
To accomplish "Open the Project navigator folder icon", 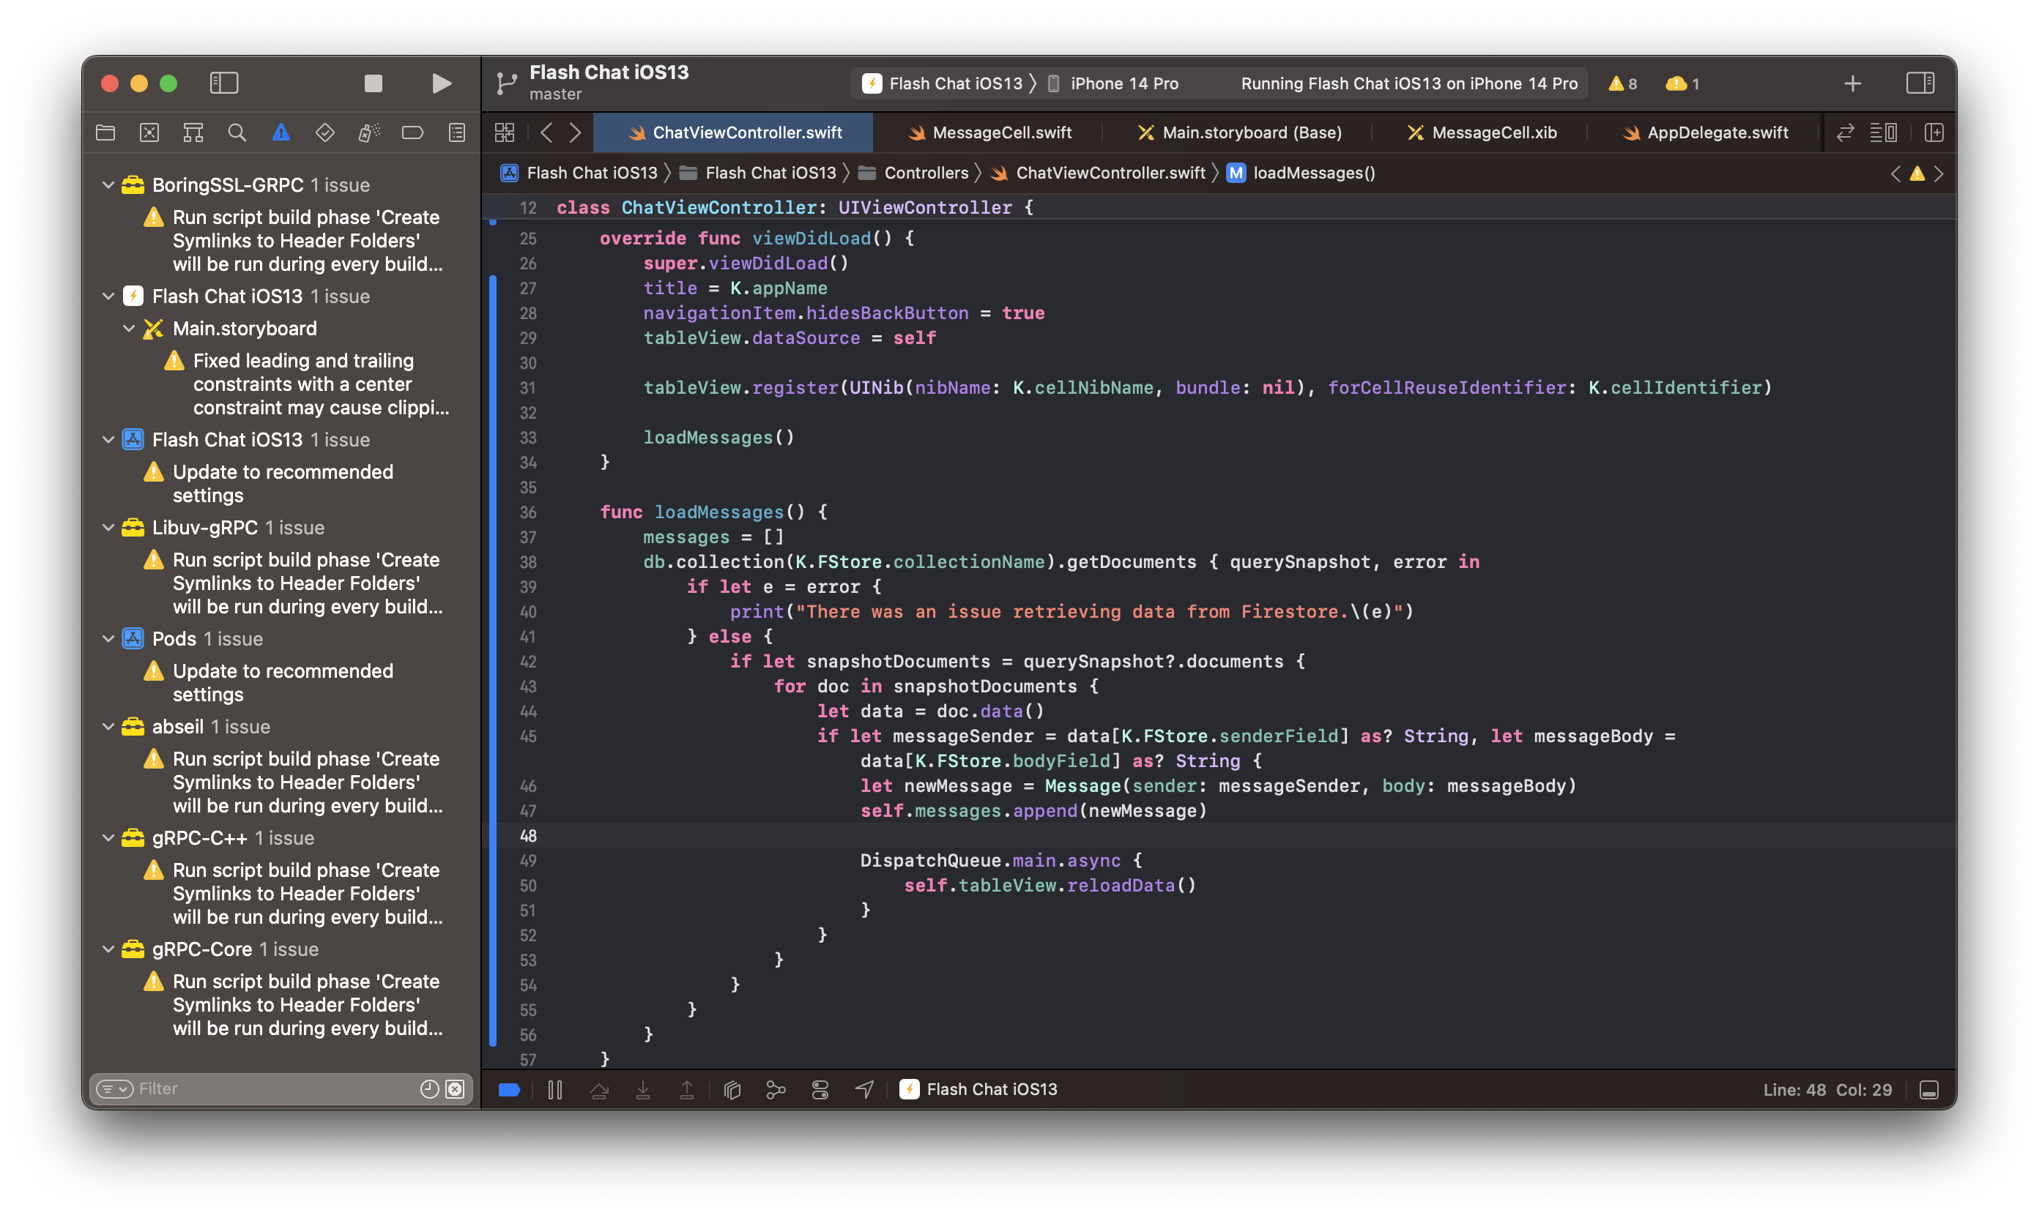I will coord(105,132).
